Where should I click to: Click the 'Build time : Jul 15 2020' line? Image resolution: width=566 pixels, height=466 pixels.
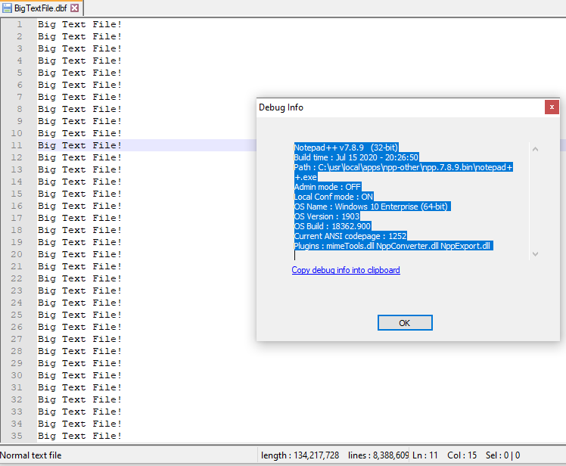[x=356, y=157]
